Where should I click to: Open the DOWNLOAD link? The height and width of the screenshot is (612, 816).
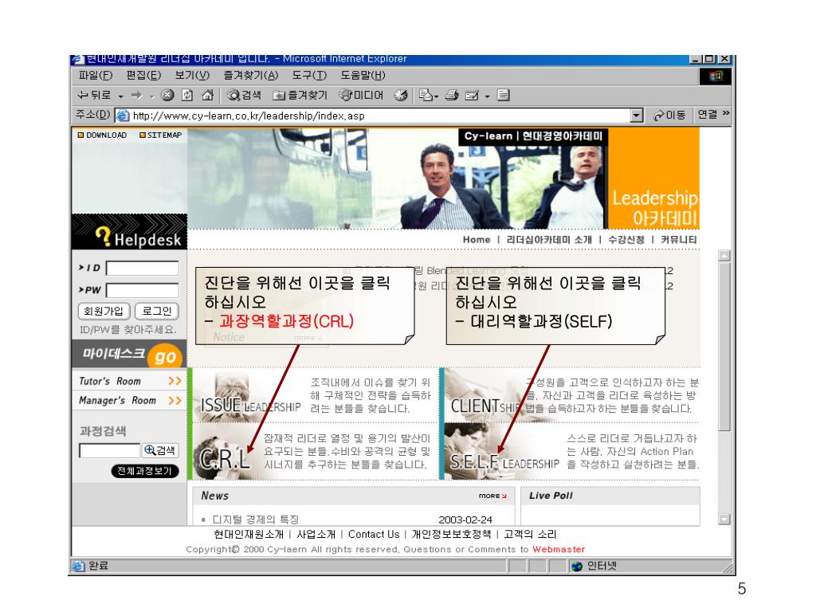coord(102,135)
